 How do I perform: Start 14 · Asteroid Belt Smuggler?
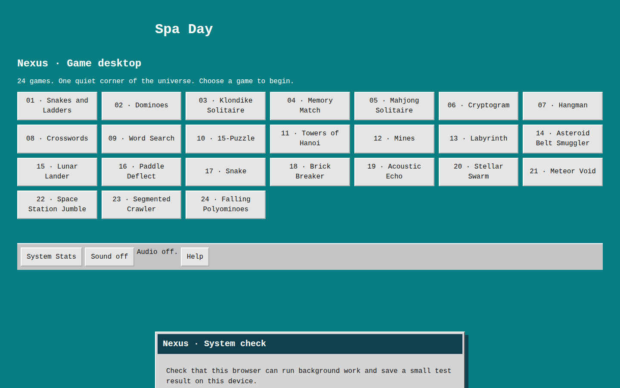tap(563, 139)
